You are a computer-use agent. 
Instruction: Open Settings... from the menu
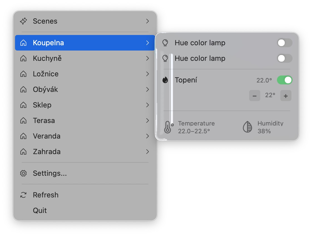(x=50, y=173)
